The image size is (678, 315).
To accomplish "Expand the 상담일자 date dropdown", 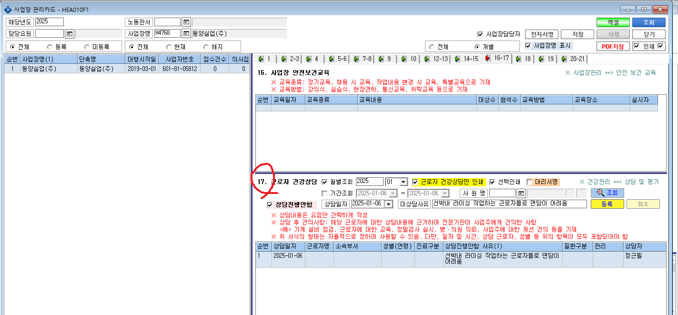I will 392,204.
